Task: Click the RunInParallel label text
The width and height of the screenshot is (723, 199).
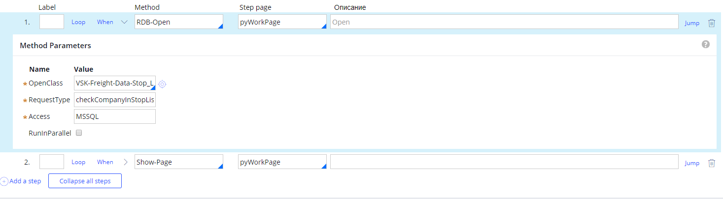Action: click(x=50, y=133)
